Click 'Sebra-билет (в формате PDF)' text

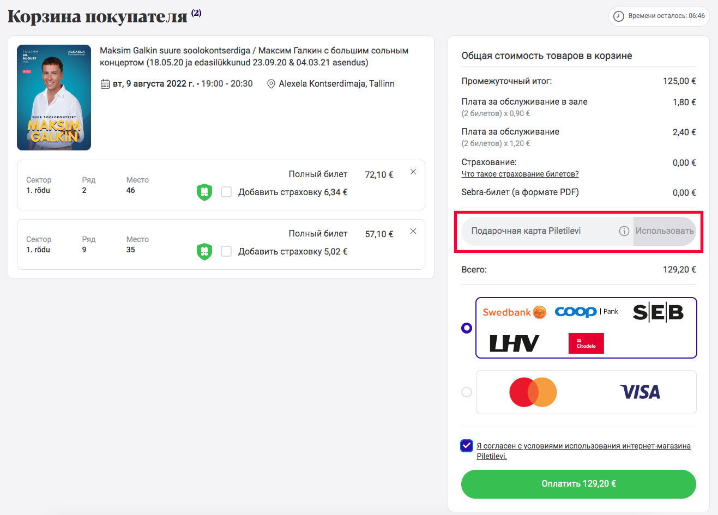(x=520, y=192)
